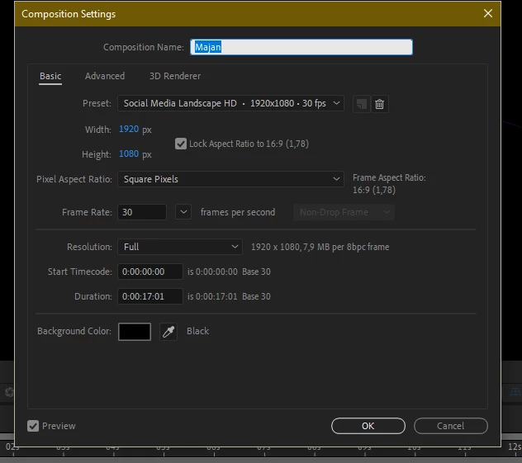Click the Height value 1080
The height and width of the screenshot is (463, 522).
pyautogui.click(x=129, y=154)
